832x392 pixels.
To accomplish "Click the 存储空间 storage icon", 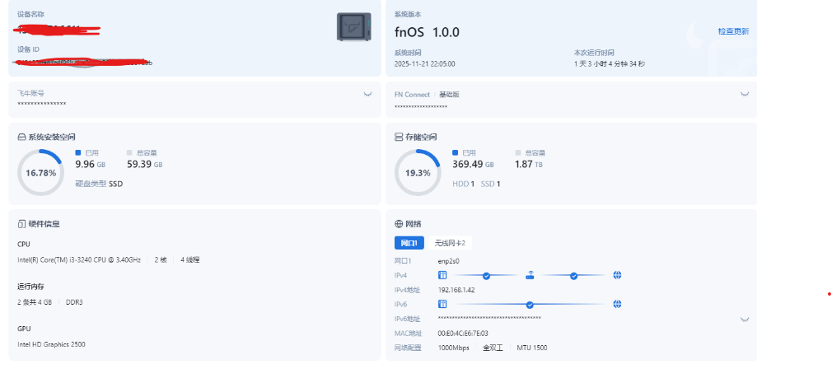I will click(399, 137).
